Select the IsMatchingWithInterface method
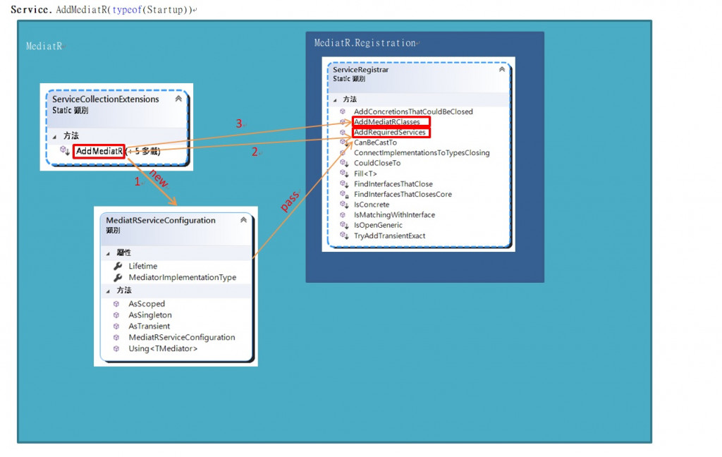The image size is (722, 457). pos(394,214)
